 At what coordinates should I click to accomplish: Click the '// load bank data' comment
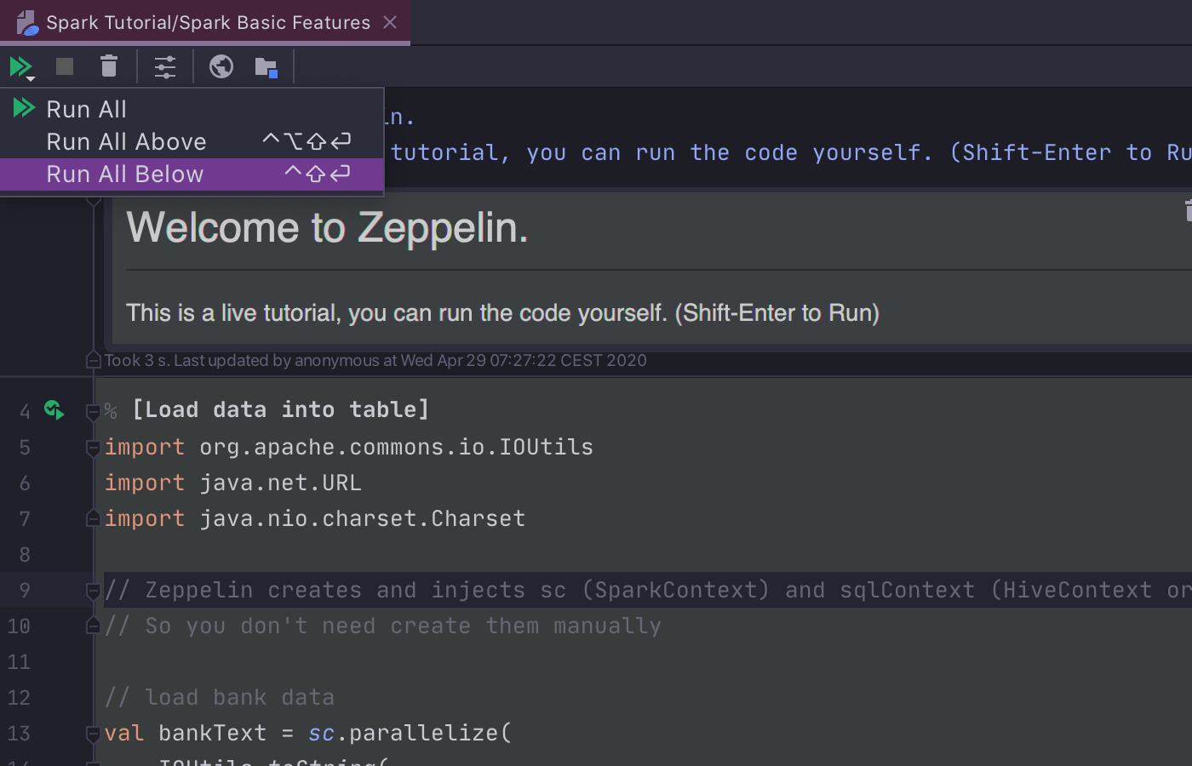[x=220, y=697]
